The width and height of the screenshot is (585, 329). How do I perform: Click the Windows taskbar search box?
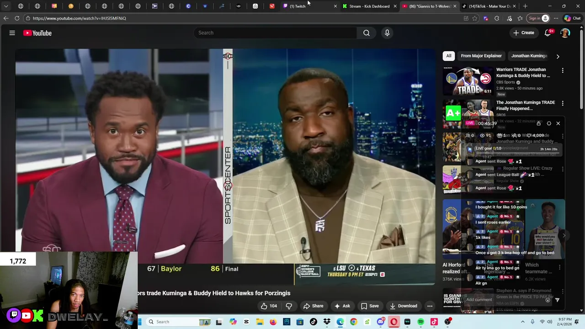[179, 322]
